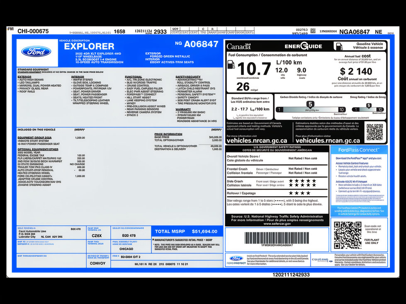Click the EQUIPMENT GROUP 202A heading
Viewport: 406px width, 304px height.
coord(34,138)
